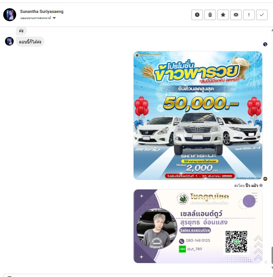Mark conversation unread via envelope icon
The height and width of the screenshot is (277, 273).
click(236, 15)
